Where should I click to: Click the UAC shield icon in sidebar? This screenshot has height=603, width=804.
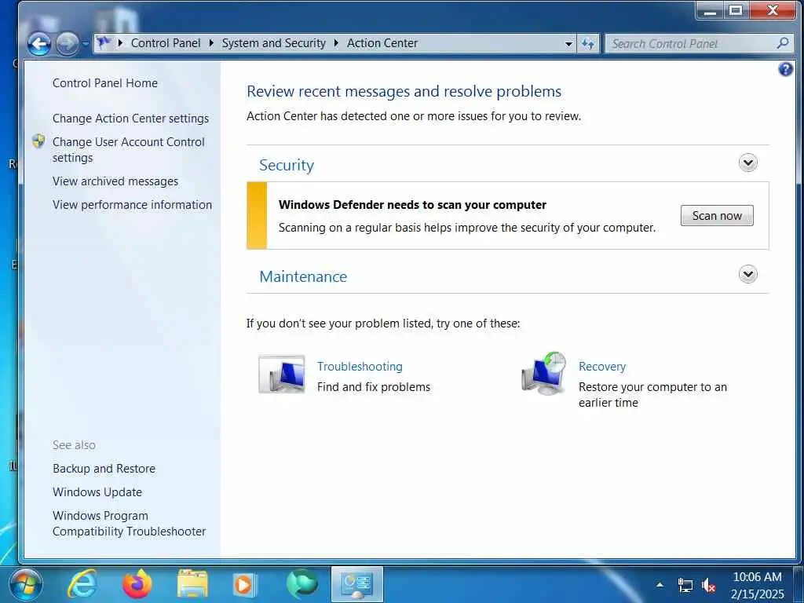click(38, 141)
